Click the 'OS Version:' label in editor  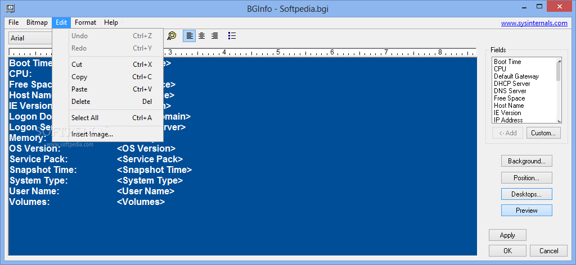(34, 148)
